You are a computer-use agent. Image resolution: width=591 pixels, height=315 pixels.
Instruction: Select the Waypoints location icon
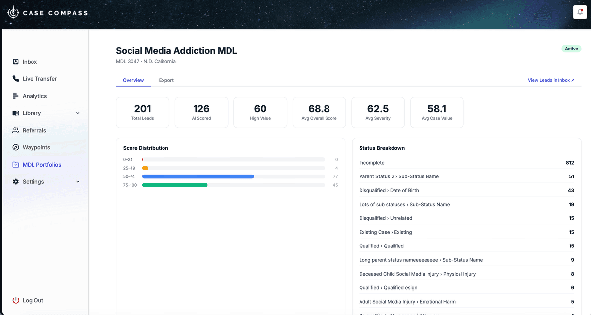15,147
